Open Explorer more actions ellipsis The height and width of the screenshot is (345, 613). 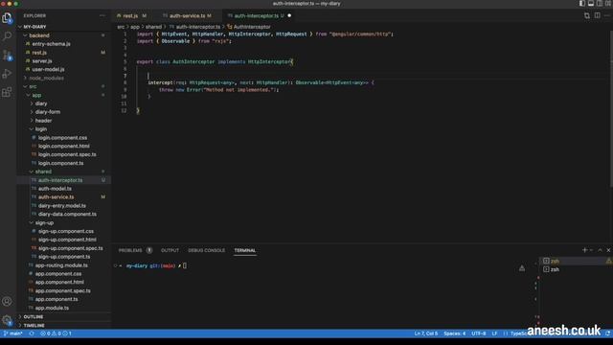pos(102,15)
